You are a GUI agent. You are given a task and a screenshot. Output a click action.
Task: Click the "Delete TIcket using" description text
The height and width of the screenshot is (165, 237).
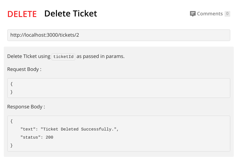(x=29, y=56)
